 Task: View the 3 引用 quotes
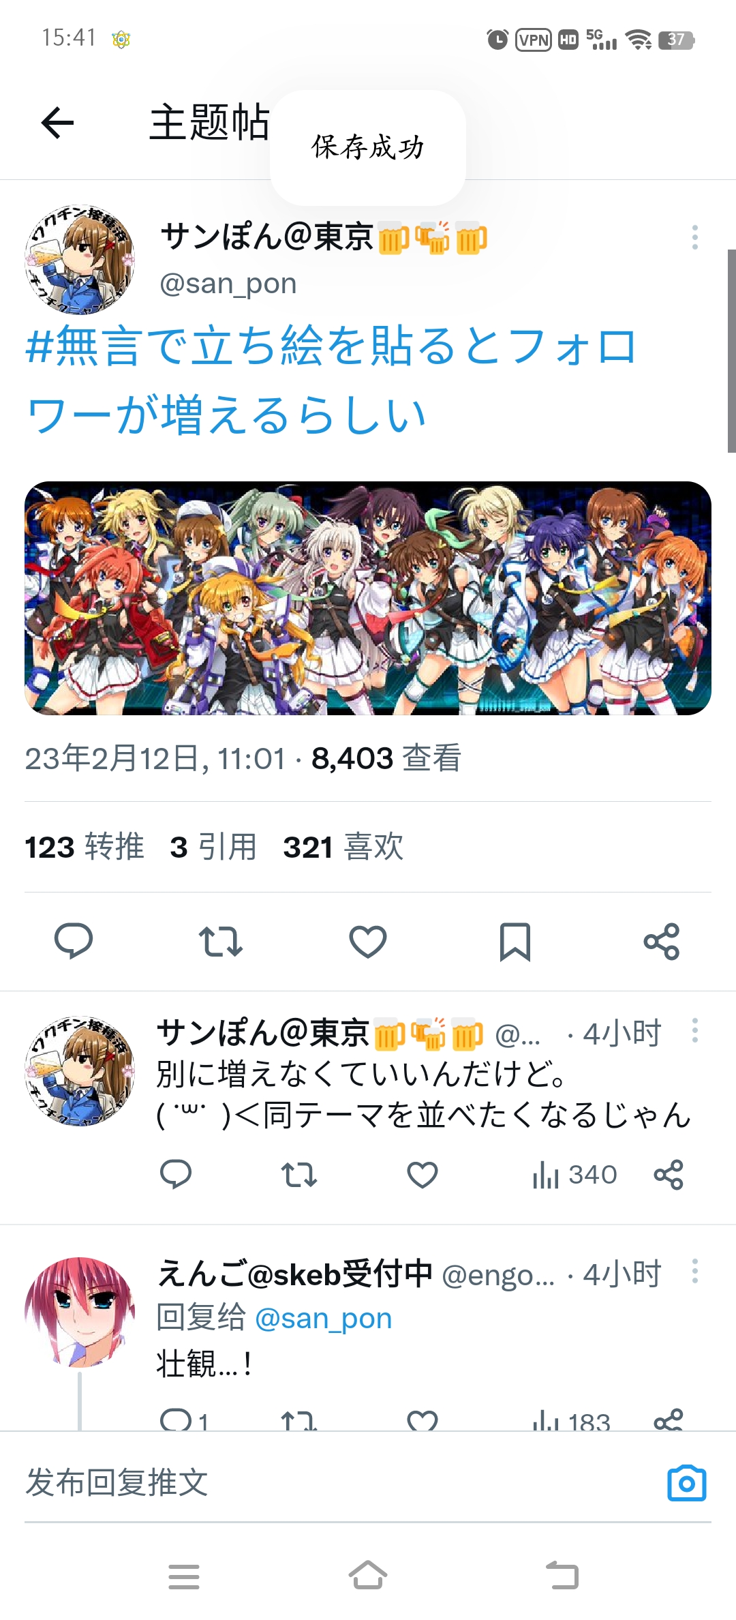click(214, 847)
